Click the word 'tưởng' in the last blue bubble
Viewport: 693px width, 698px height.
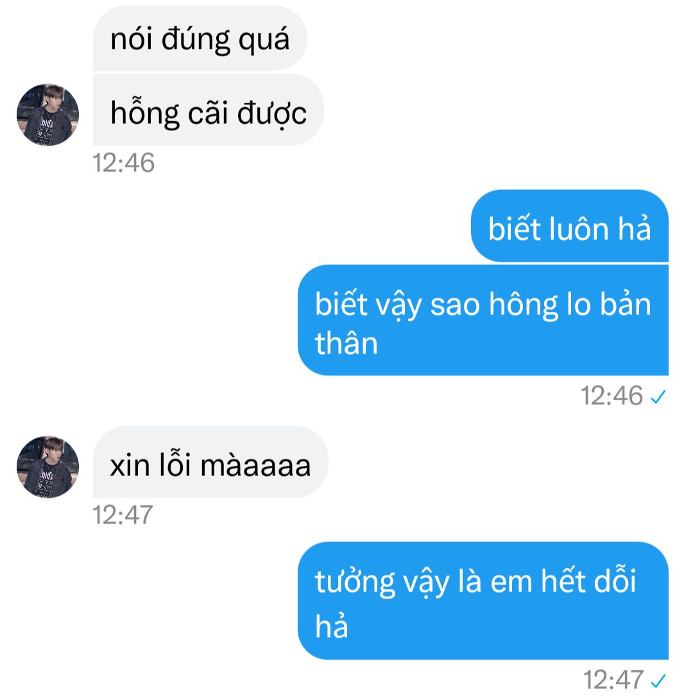(x=355, y=582)
